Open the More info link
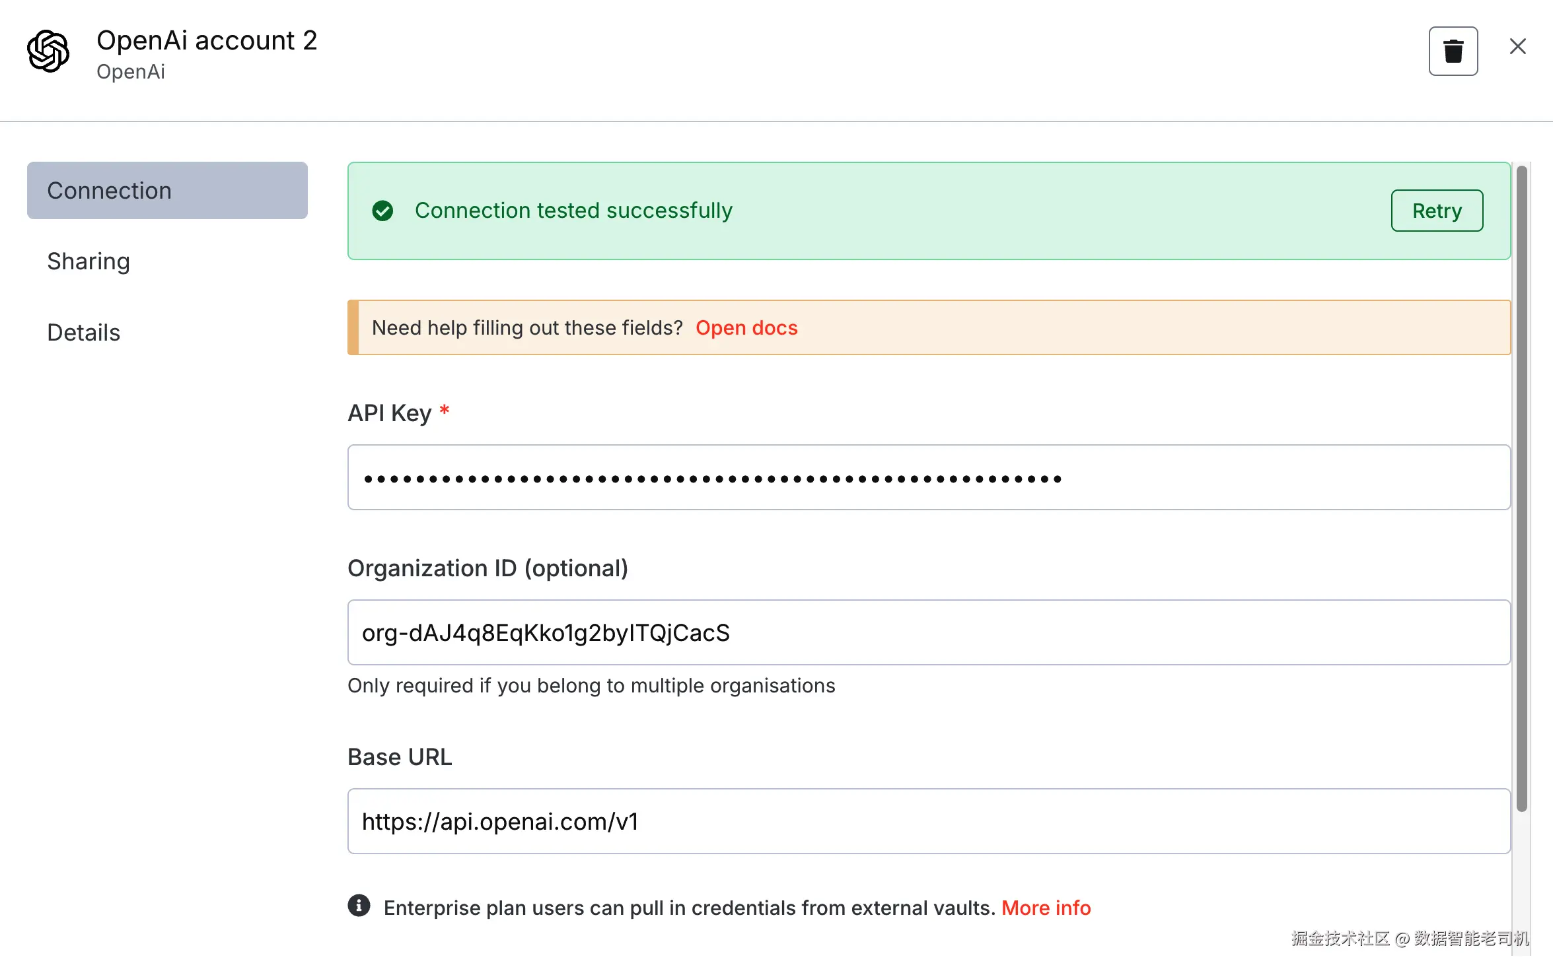This screenshot has width=1553, height=971. point(1046,908)
